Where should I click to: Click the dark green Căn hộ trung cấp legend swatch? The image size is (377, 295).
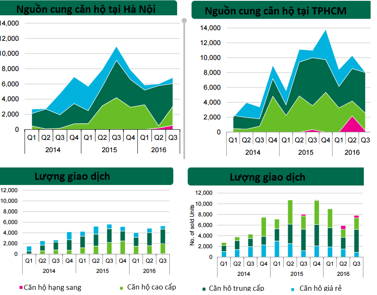(205, 289)
